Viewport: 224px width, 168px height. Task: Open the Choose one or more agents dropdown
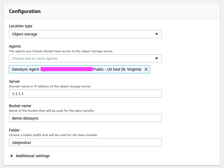pyautogui.click(x=81, y=58)
